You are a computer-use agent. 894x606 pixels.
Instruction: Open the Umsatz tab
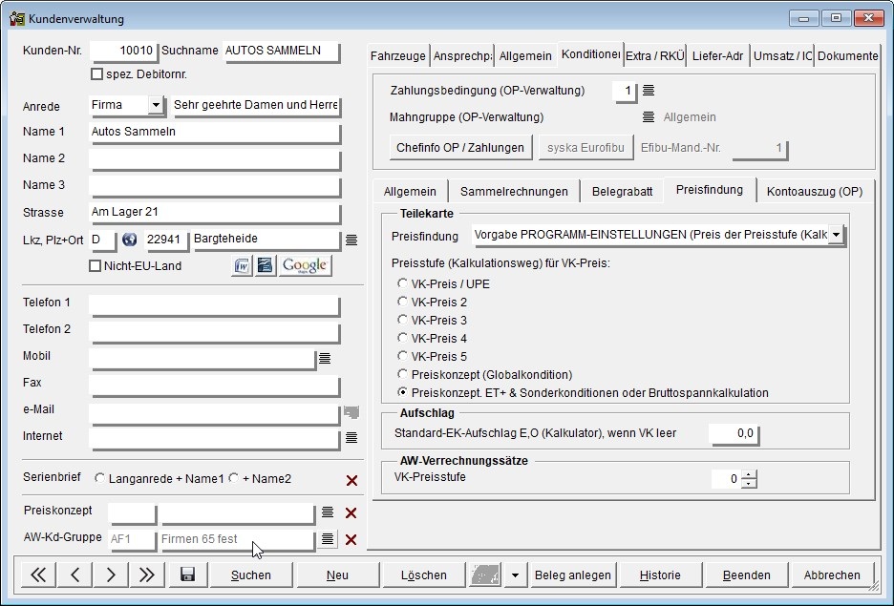(x=781, y=55)
